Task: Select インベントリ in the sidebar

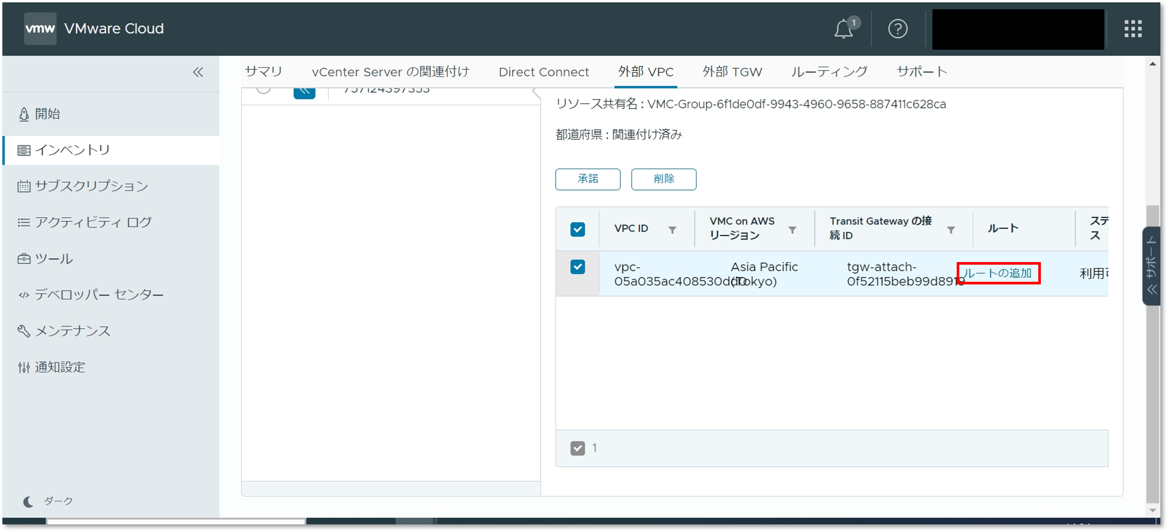Action: pos(111,150)
